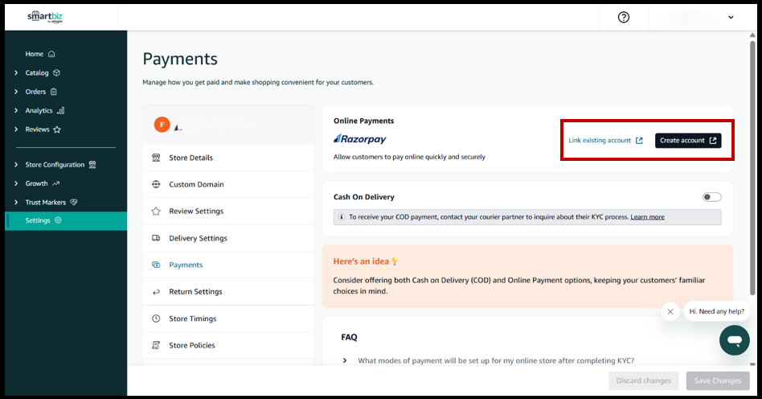Image resolution: width=762 pixels, height=399 pixels.
Task: Expand the Store Configuration sidebar section
Action: (x=17, y=165)
